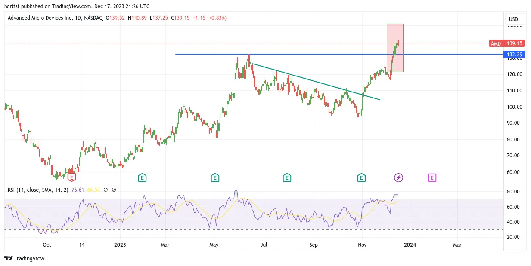Click the second empty-value symbol in RSI legend
This screenshot has width=531, height=266.
(114, 190)
